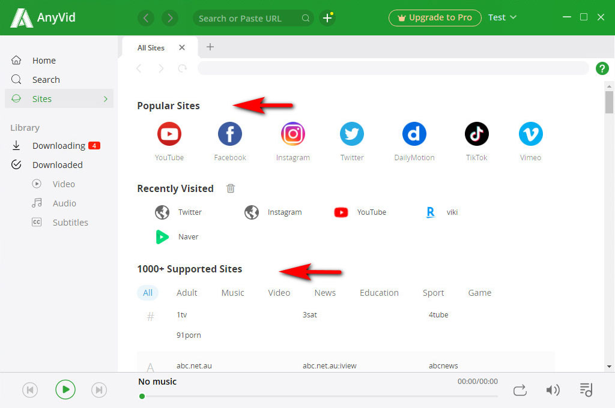Clear recently visited with trash icon
Image resolution: width=615 pixels, height=408 pixels.
coord(231,188)
